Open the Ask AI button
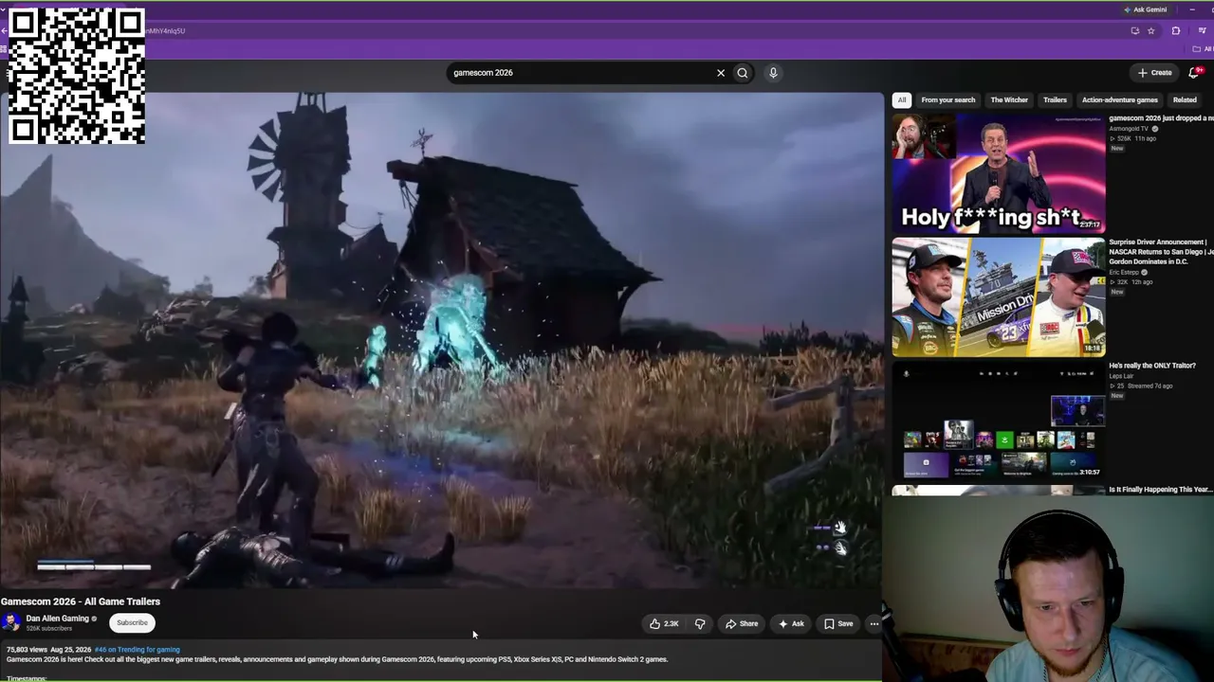 pyautogui.click(x=791, y=623)
